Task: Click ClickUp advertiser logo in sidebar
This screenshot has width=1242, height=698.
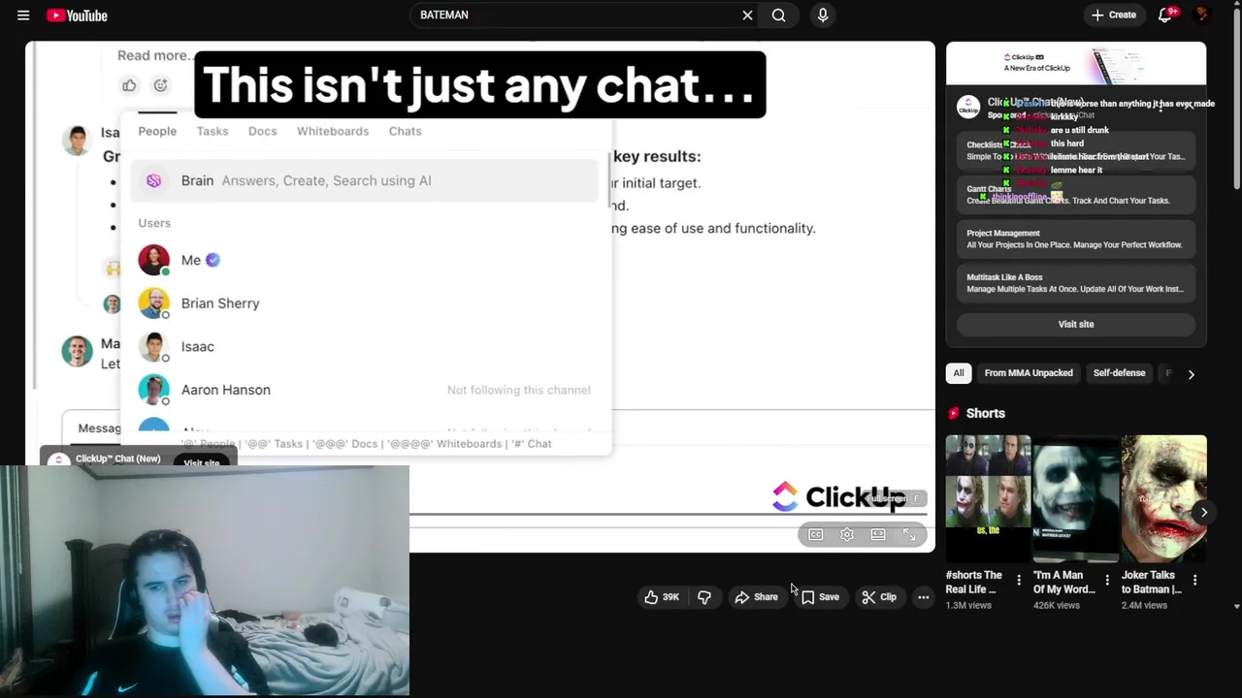Action: click(968, 108)
